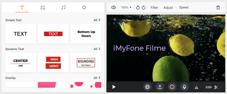Click the upload share icon
Image resolution: width=227 pixels, height=94 pixels.
pyautogui.click(x=160, y=87)
